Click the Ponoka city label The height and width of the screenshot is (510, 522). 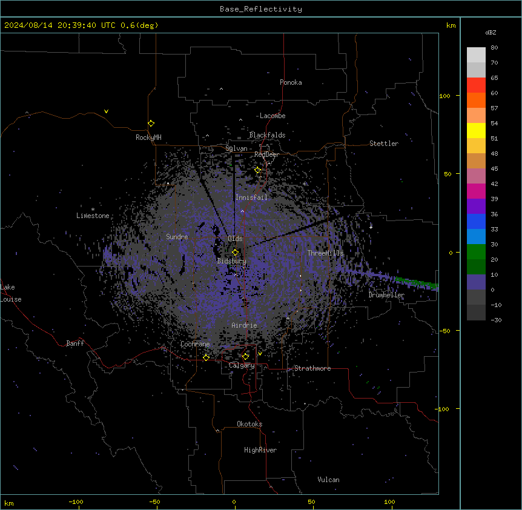pyautogui.click(x=291, y=82)
